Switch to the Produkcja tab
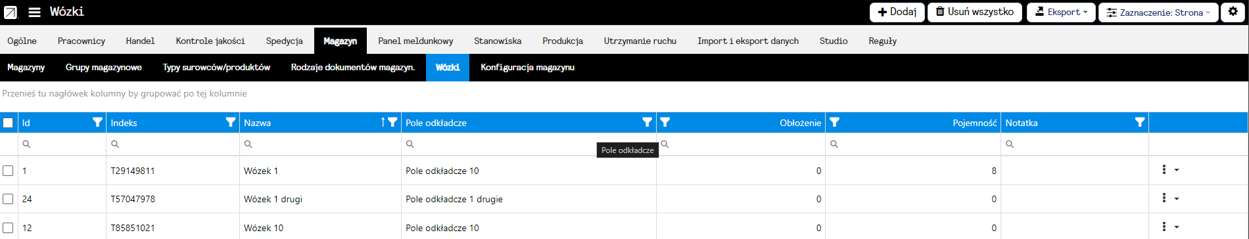The width and height of the screenshot is (1249, 239). pos(563,41)
